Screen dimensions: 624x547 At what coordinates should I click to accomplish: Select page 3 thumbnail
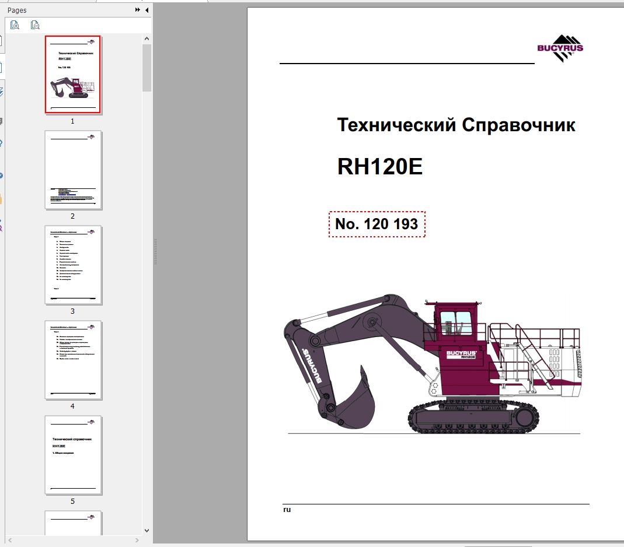pyautogui.click(x=72, y=265)
